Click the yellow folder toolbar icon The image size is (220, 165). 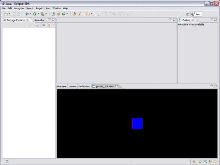click(x=88, y=14)
